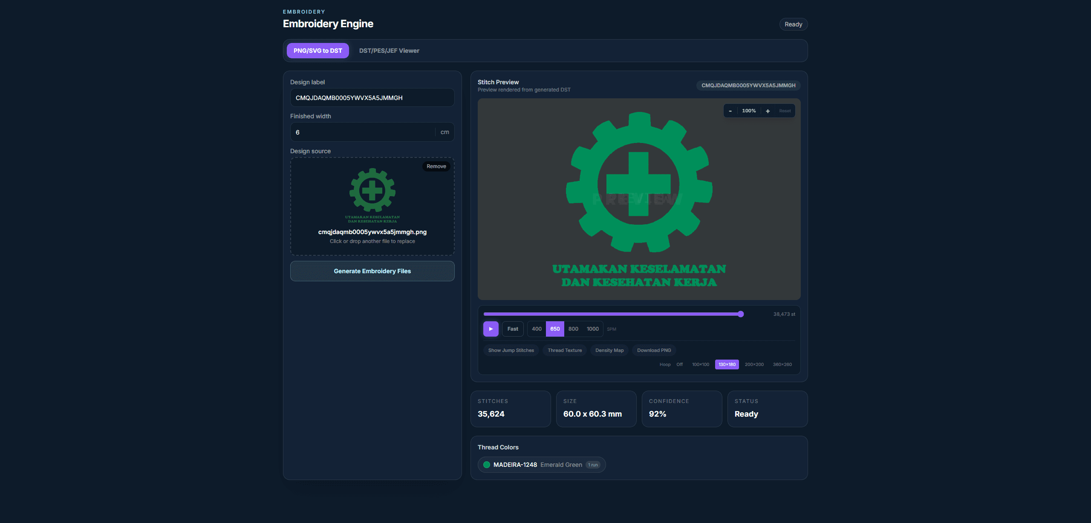Choose the 200×200 hoop size

pos(754,364)
